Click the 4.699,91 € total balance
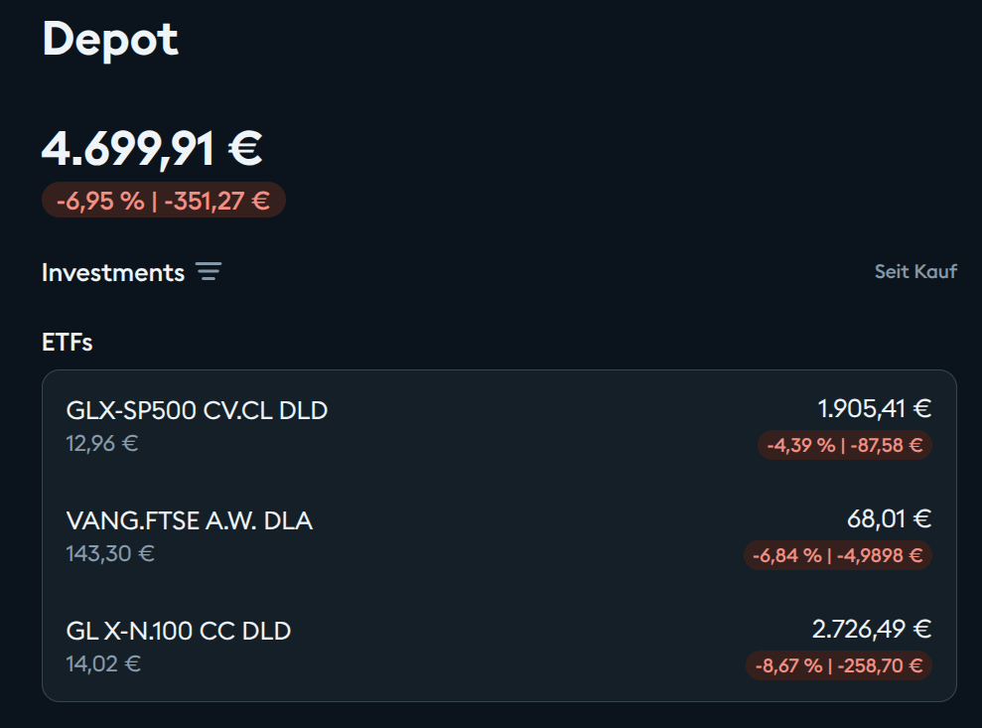 152,148
